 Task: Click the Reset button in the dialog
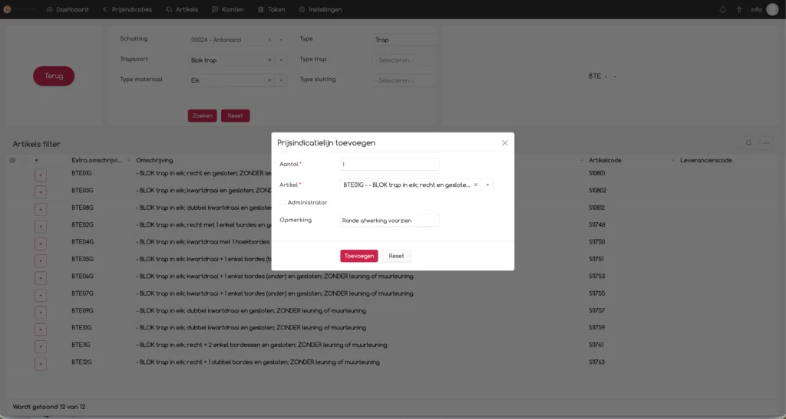coord(396,256)
